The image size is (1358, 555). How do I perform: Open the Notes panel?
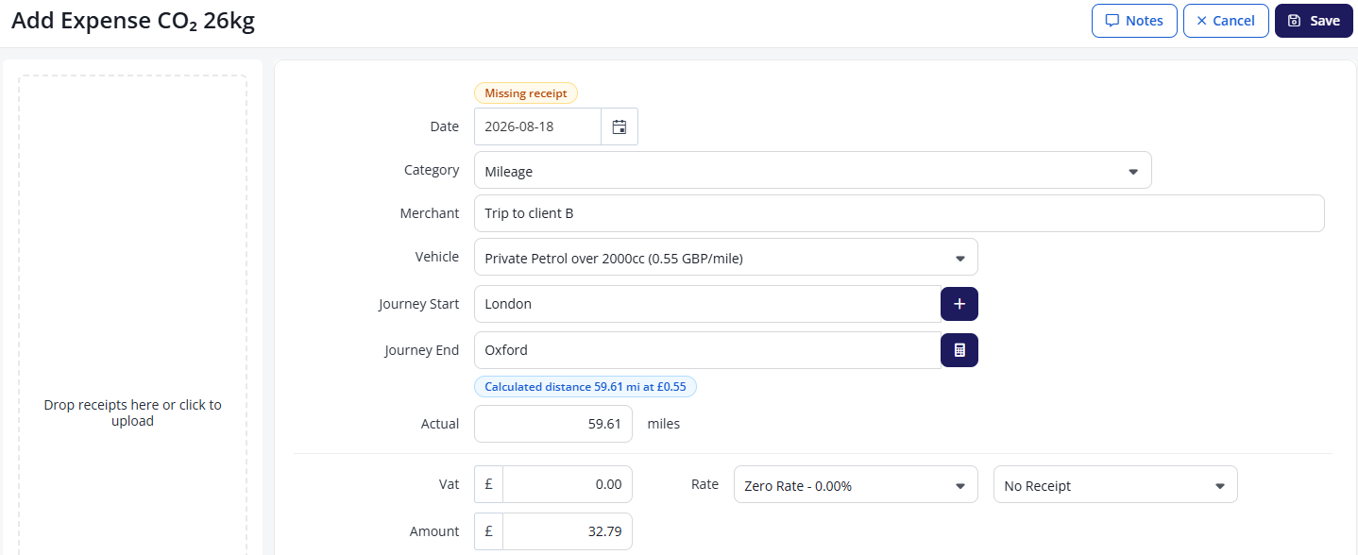coord(1134,21)
